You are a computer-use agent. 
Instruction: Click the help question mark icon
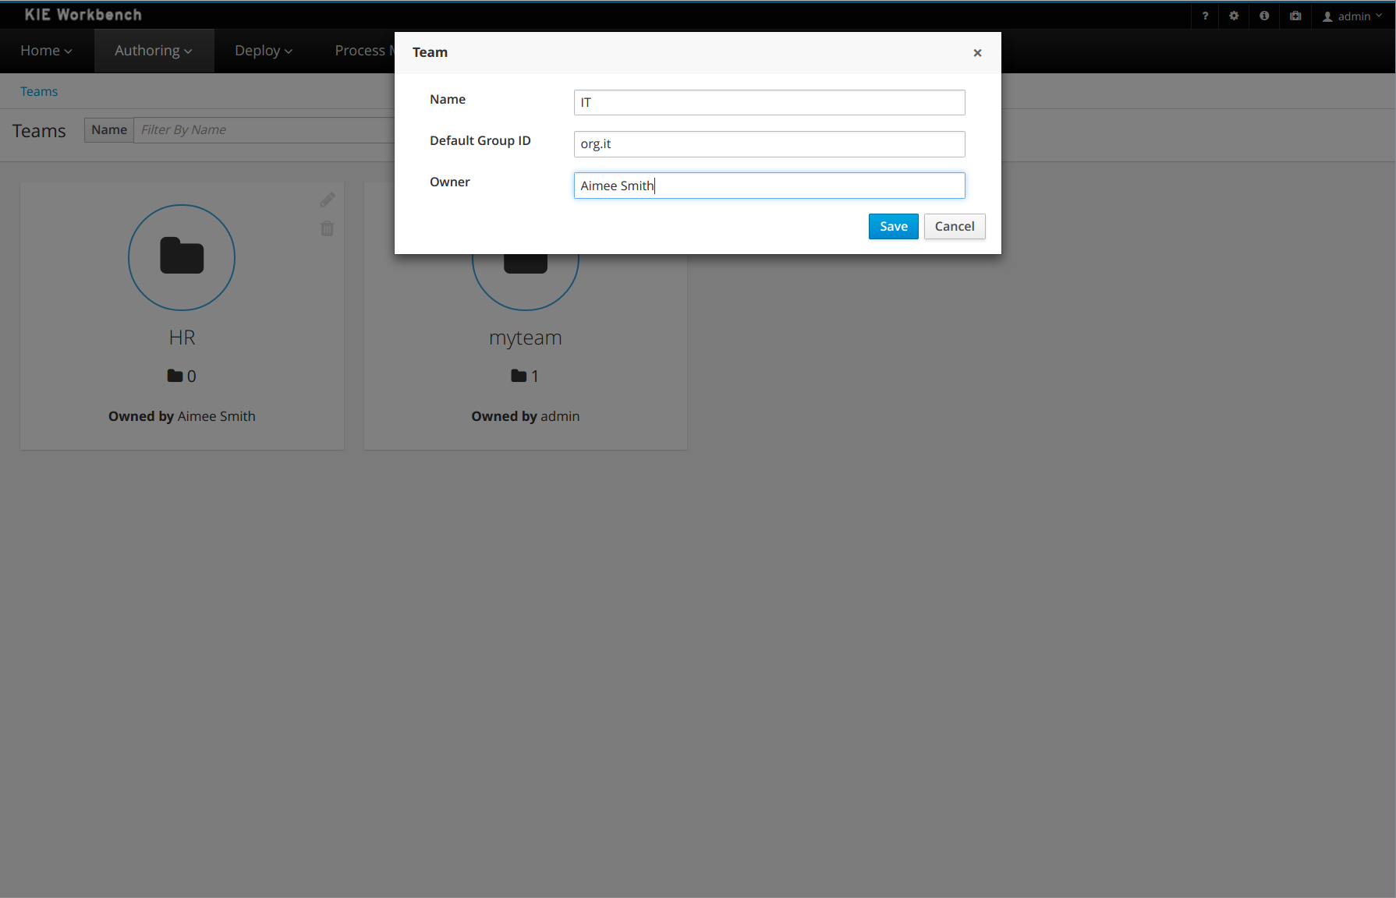(x=1205, y=16)
